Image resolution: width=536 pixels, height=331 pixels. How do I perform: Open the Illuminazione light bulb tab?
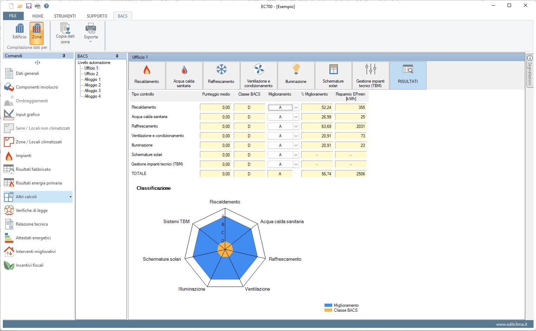pos(296,76)
